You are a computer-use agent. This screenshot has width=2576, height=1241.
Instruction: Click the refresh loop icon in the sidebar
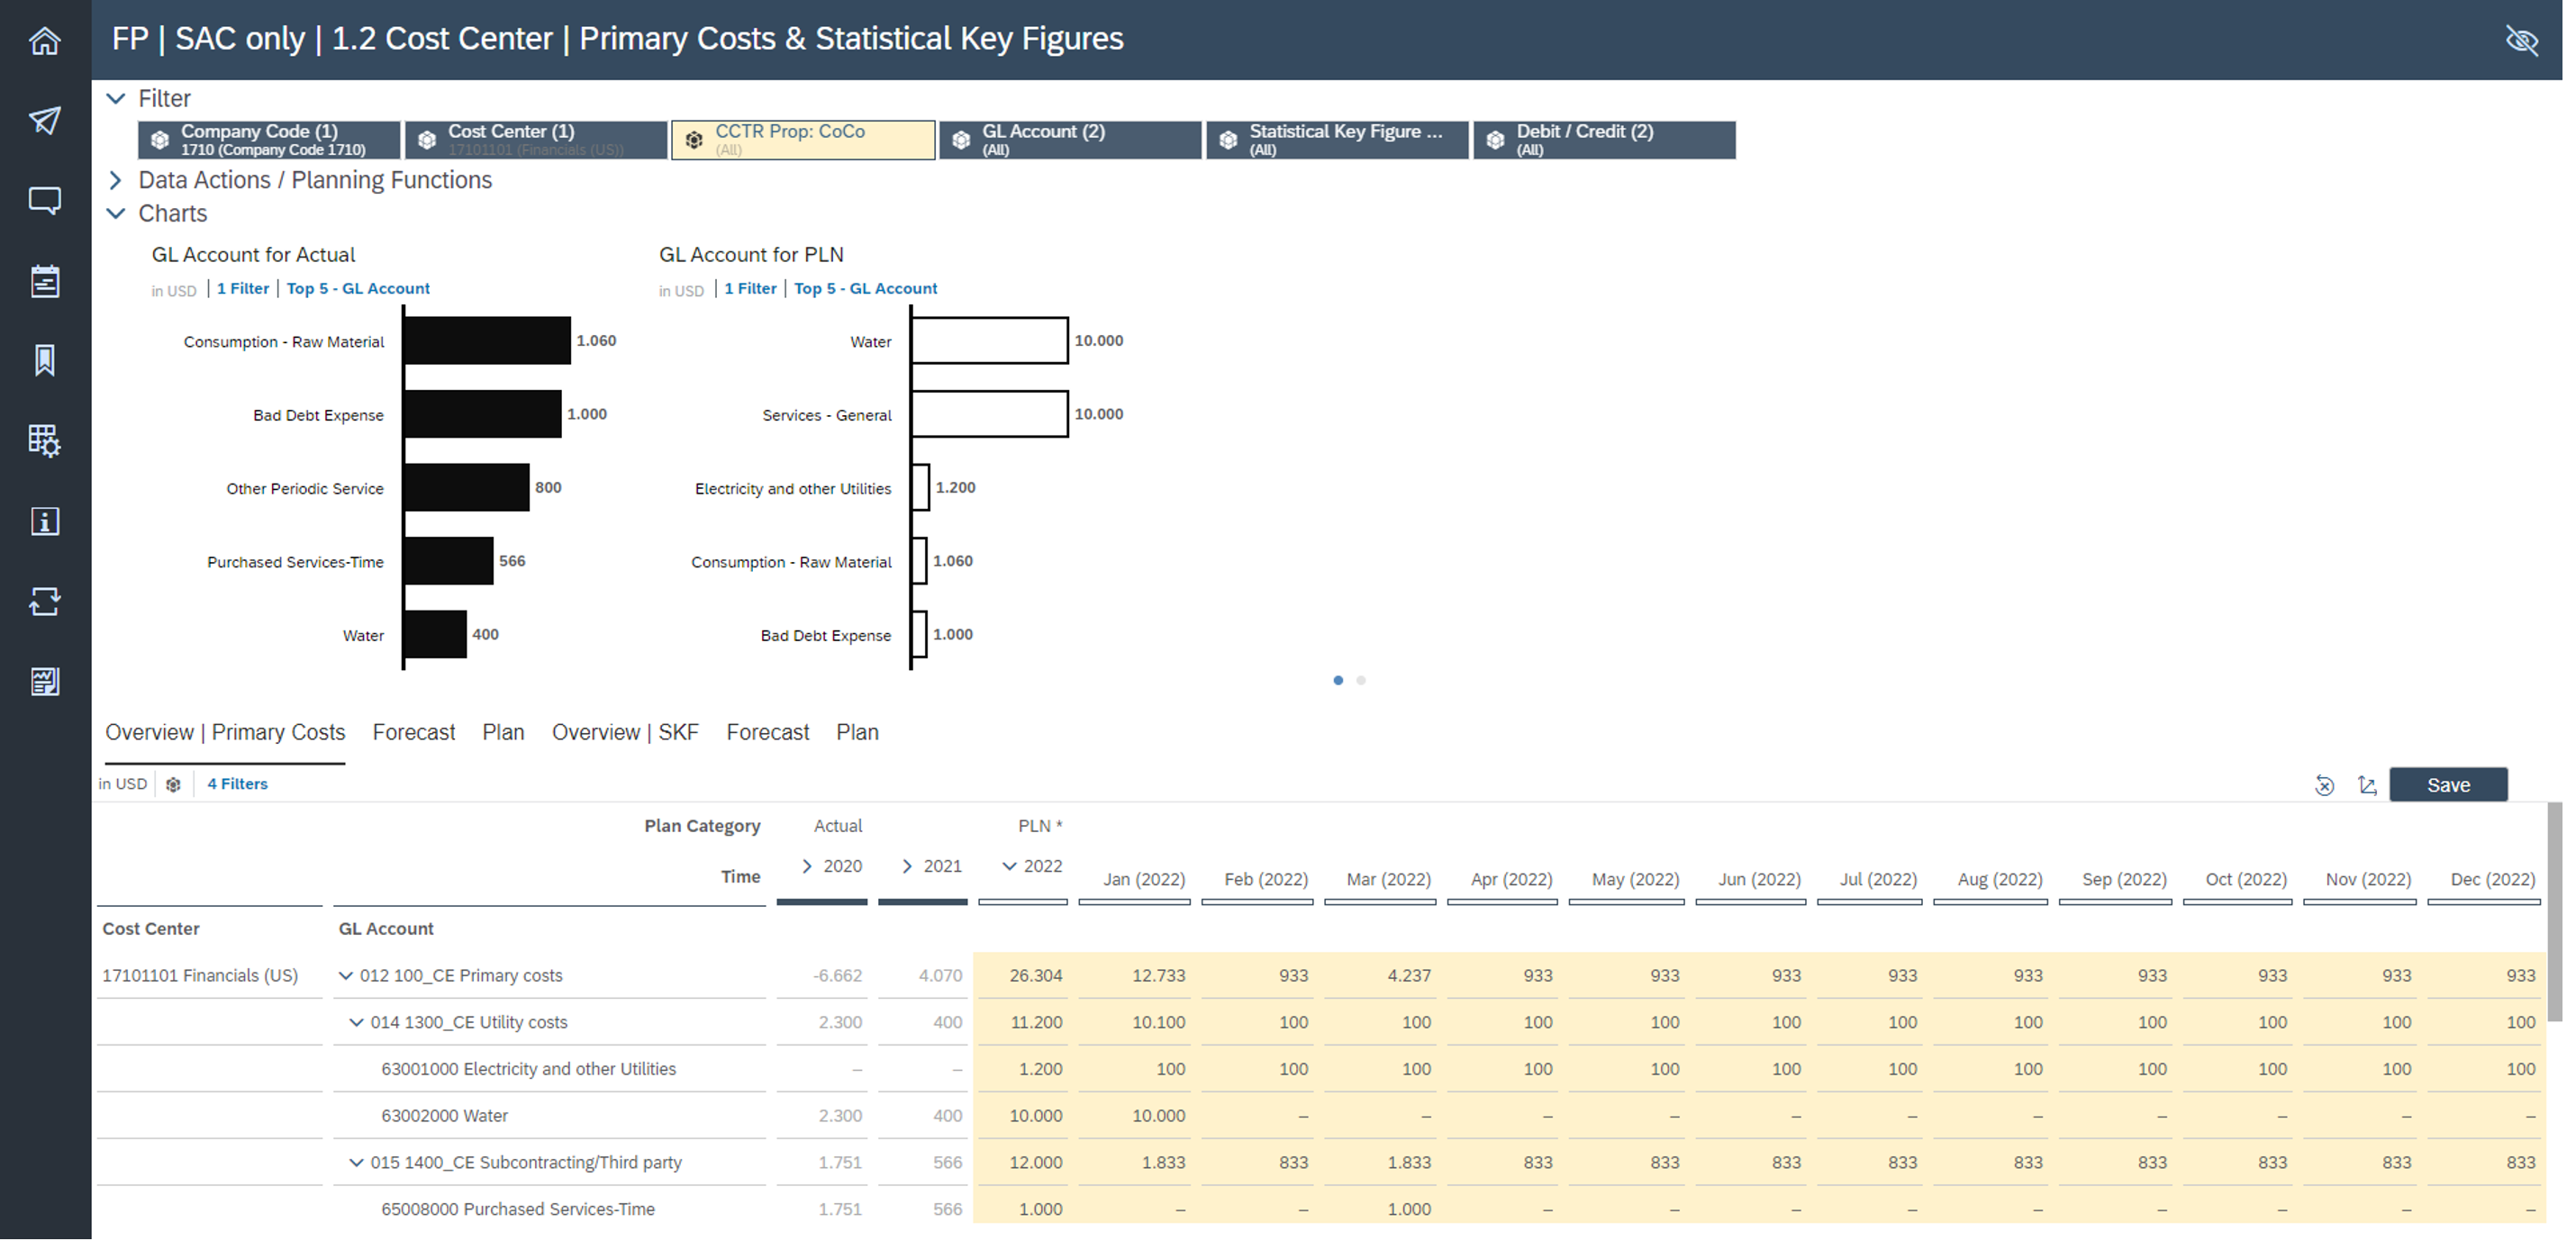point(45,602)
